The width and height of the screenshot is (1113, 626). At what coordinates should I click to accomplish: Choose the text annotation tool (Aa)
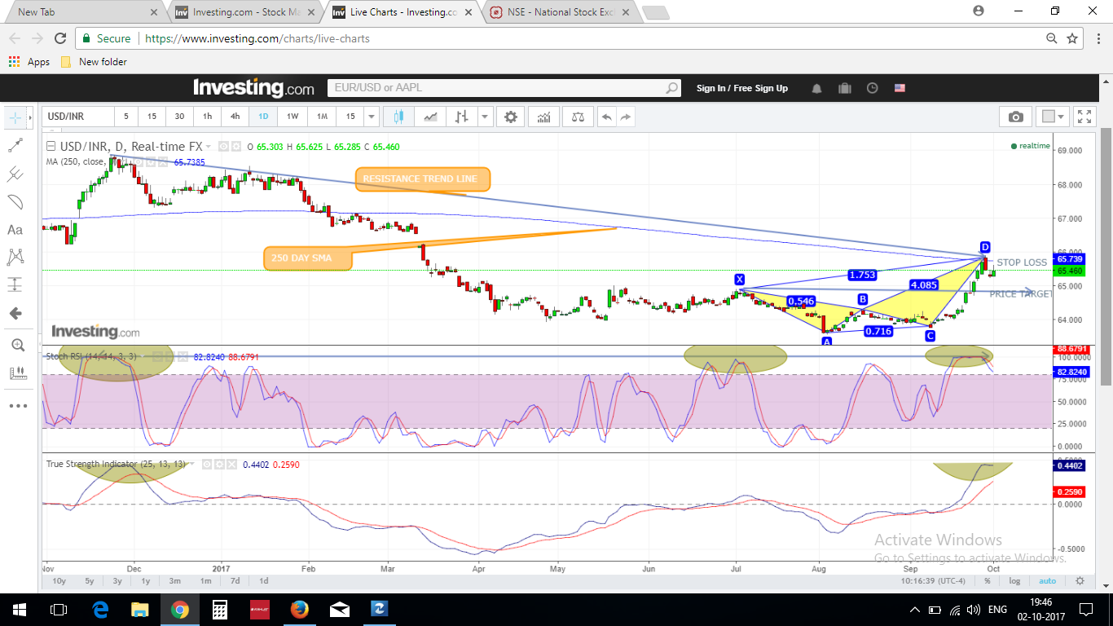tap(15, 230)
